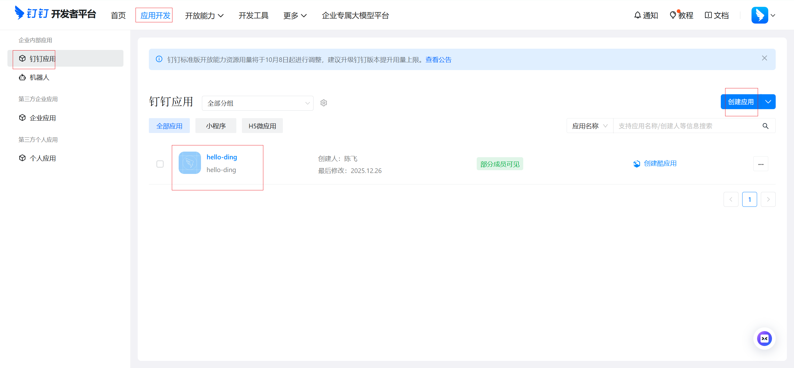The image size is (794, 368).
Task: Open the 应用名称 search type dropdown
Action: (x=590, y=126)
